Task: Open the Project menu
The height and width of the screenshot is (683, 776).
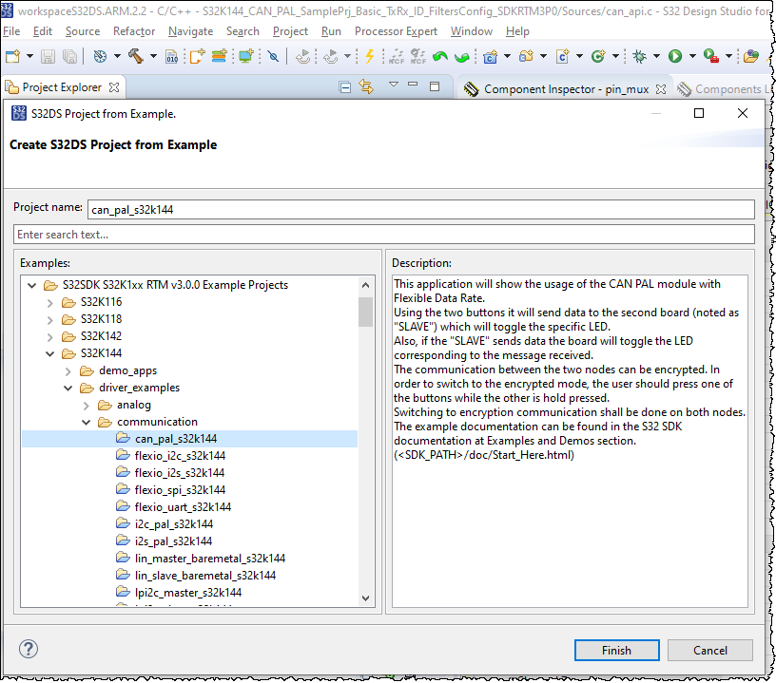Action: click(290, 31)
